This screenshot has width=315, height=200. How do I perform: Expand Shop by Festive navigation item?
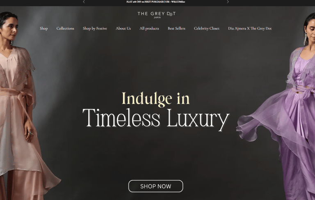point(95,28)
